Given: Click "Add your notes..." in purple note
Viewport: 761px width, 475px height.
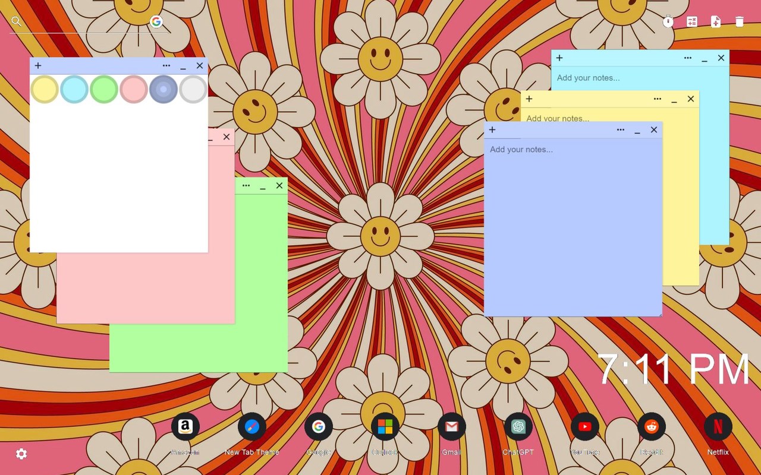Looking at the screenshot, I should coord(521,150).
